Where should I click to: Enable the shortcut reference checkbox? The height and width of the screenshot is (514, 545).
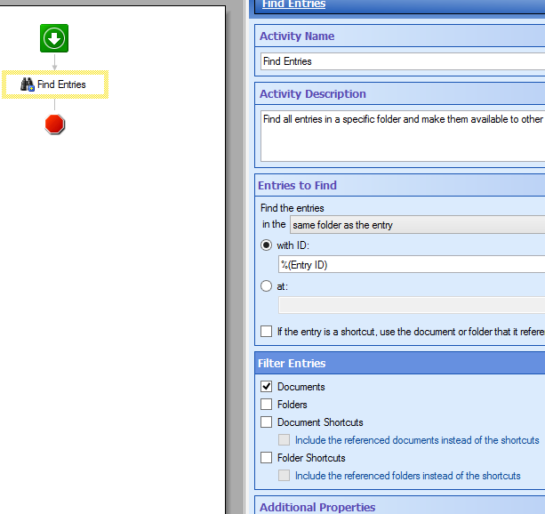(267, 331)
